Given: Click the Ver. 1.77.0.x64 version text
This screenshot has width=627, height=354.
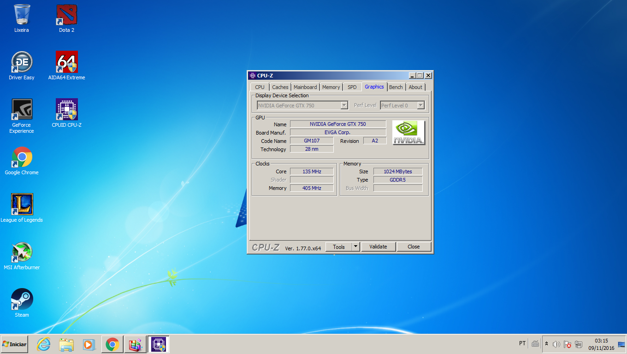Looking at the screenshot, I should pyautogui.click(x=303, y=248).
